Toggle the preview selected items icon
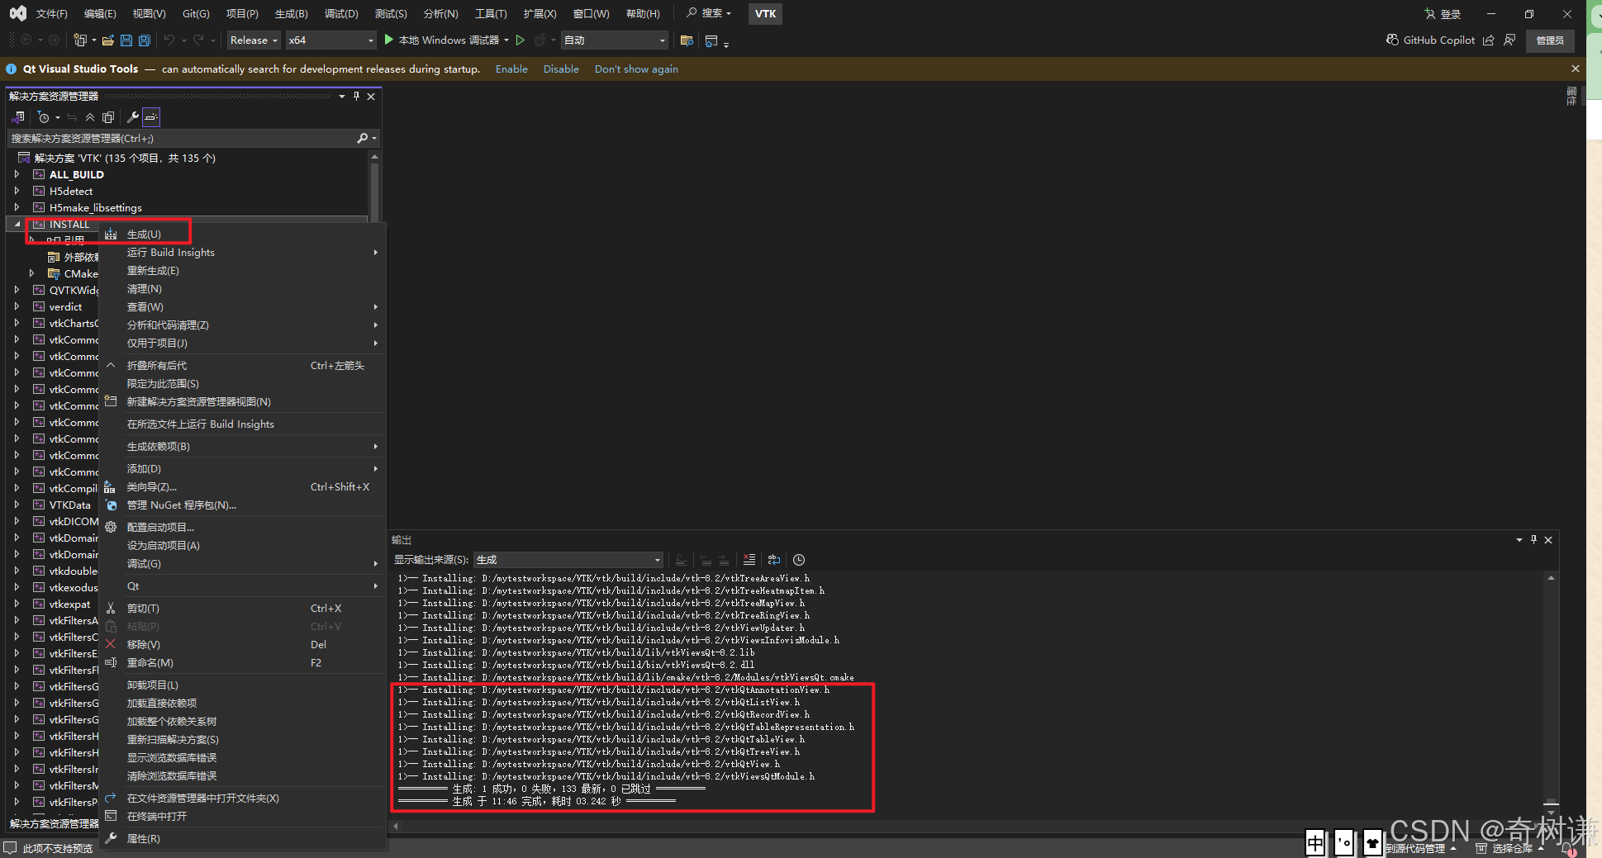This screenshot has height=858, width=1602. pyautogui.click(x=150, y=117)
